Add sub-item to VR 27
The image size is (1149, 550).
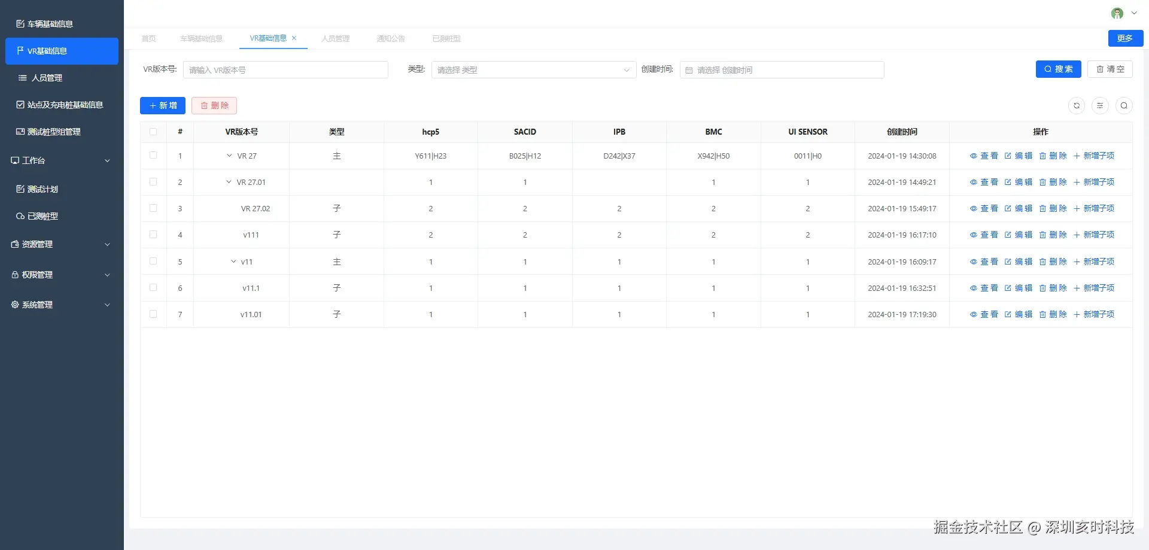[1094, 156]
